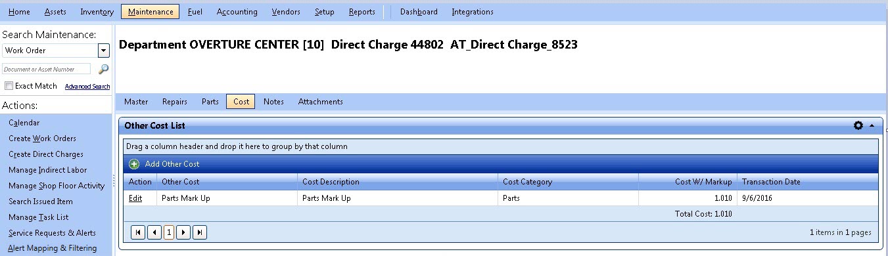Open the Vendors menu
This screenshot has width=888, height=256.
tap(285, 12)
